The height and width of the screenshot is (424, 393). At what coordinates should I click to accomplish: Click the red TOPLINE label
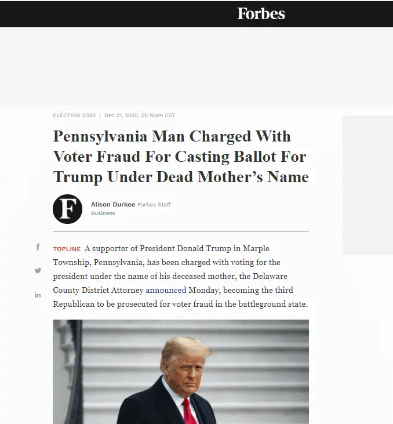[67, 249]
